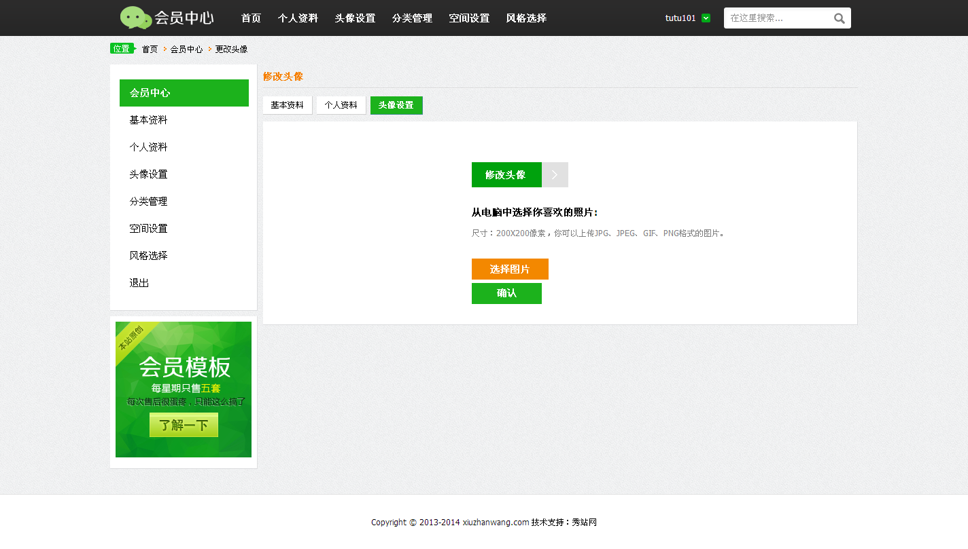The height and width of the screenshot is (549, 968).
Task: Click the search magnifier icon
Action: tap(840, 18)
